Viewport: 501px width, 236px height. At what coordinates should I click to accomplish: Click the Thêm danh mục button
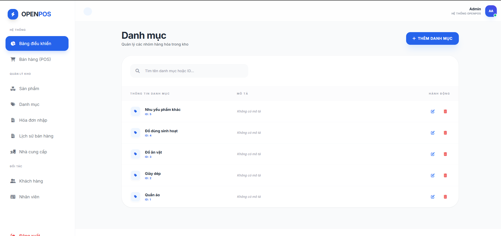tap(432, 38)
